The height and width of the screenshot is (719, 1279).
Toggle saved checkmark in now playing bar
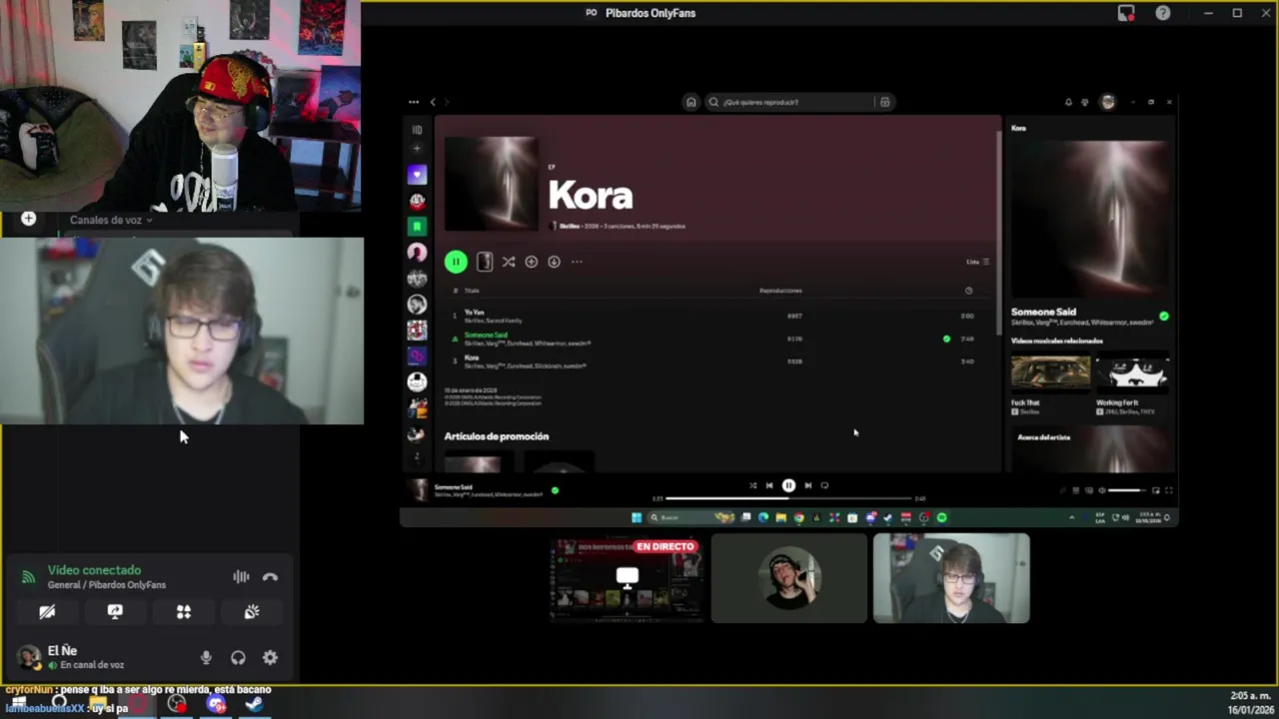pyautogui.click(x=555, y=490)
